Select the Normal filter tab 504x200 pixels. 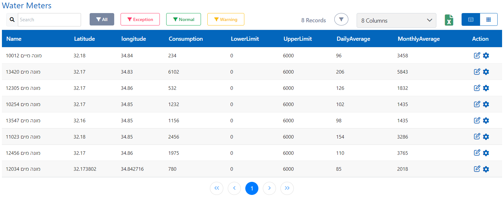[x=183, y=19]
